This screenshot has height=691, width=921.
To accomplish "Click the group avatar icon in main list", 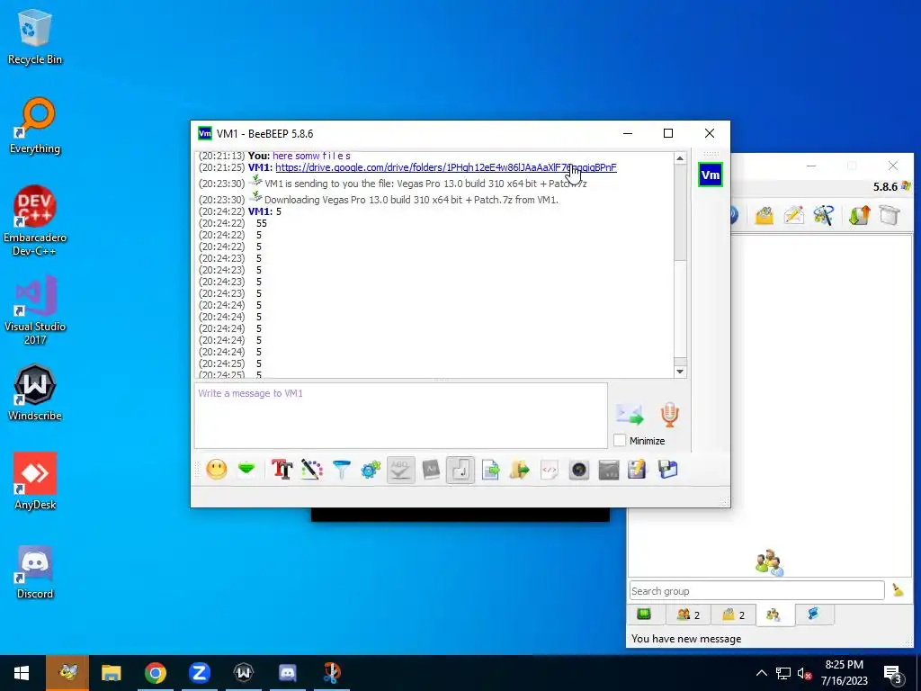I will pos(770,562).
